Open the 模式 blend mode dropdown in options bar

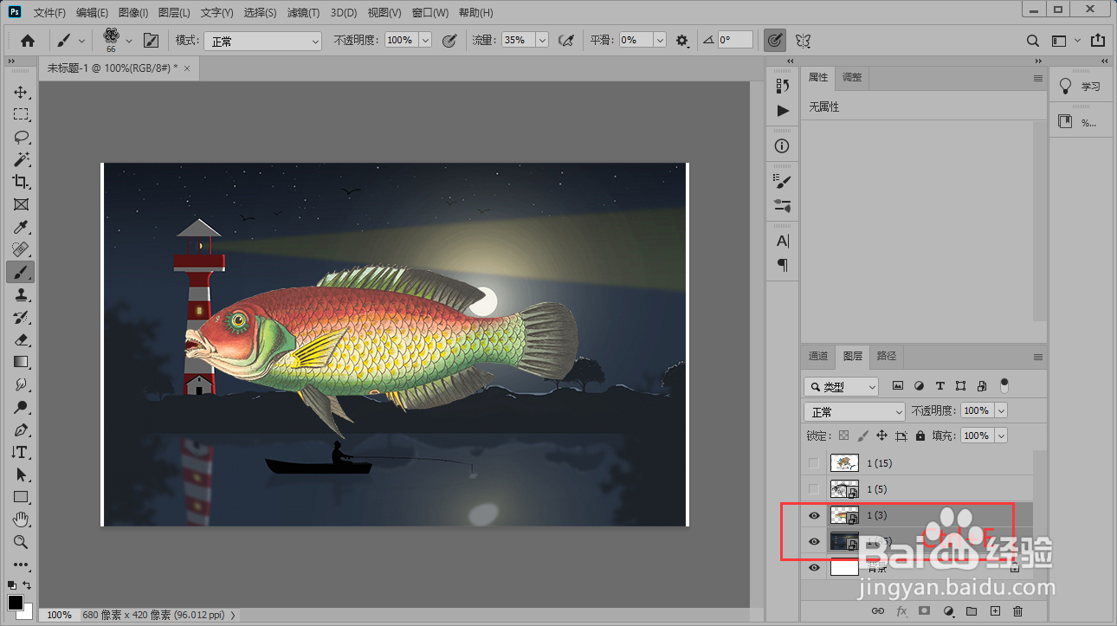pyautogui.click(x=263, y=41)
